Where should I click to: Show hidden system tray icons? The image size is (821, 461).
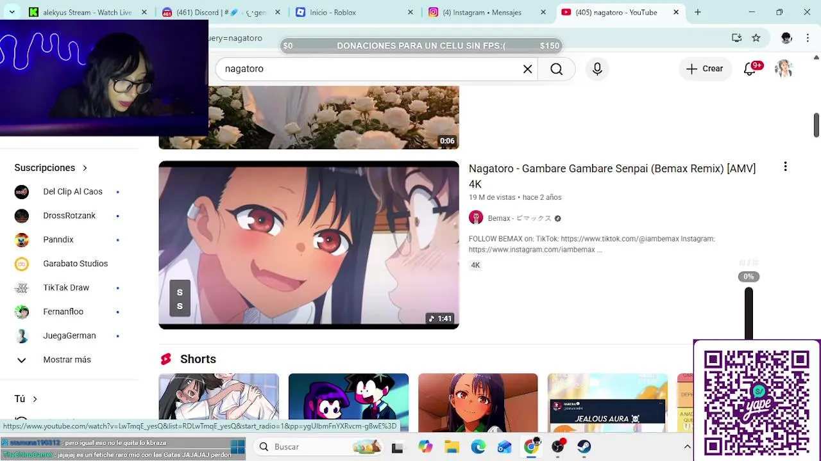(x=687, y=447)
